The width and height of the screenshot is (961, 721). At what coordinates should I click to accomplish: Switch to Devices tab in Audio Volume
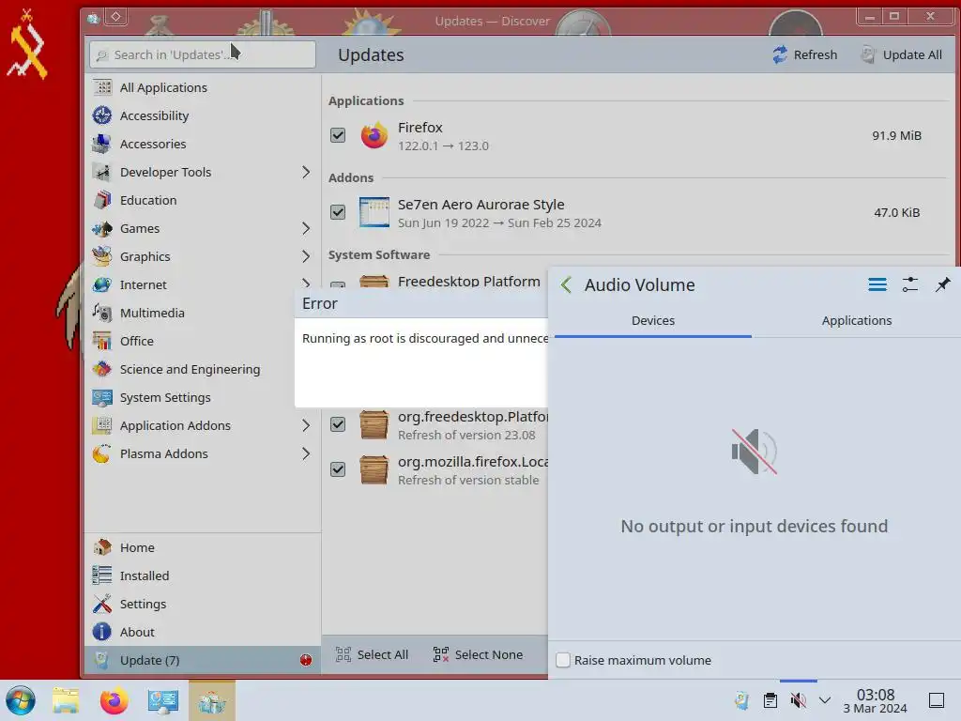coord(653,321)
